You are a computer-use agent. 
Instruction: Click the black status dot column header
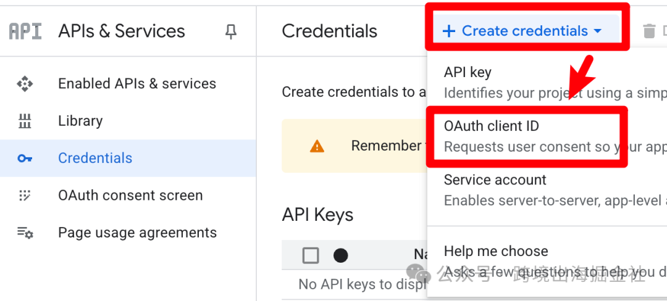click(x=340, y=255)
